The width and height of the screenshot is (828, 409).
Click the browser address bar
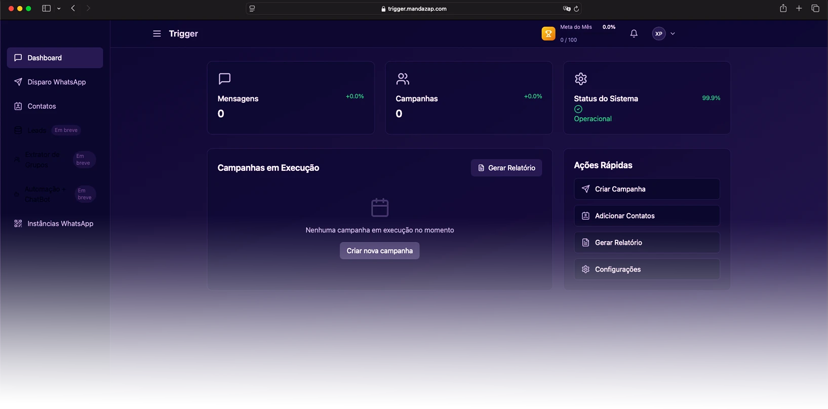[x=413, y=9]
